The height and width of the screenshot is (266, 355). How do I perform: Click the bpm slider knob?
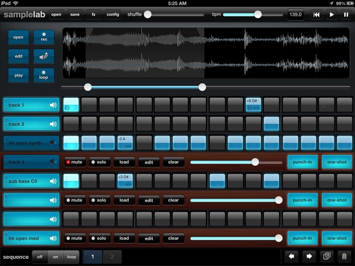[258, 14]
